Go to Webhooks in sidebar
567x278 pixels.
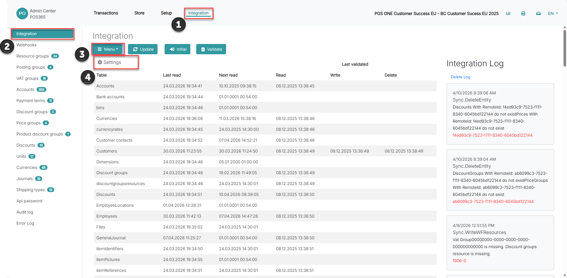pyautogui.click(x=26, y=45)
